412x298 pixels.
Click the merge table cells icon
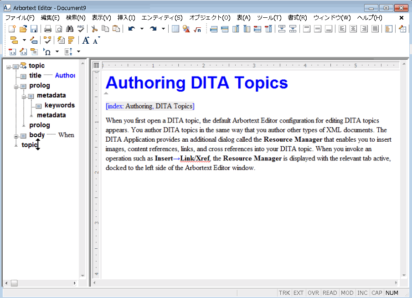pos(282,29)
